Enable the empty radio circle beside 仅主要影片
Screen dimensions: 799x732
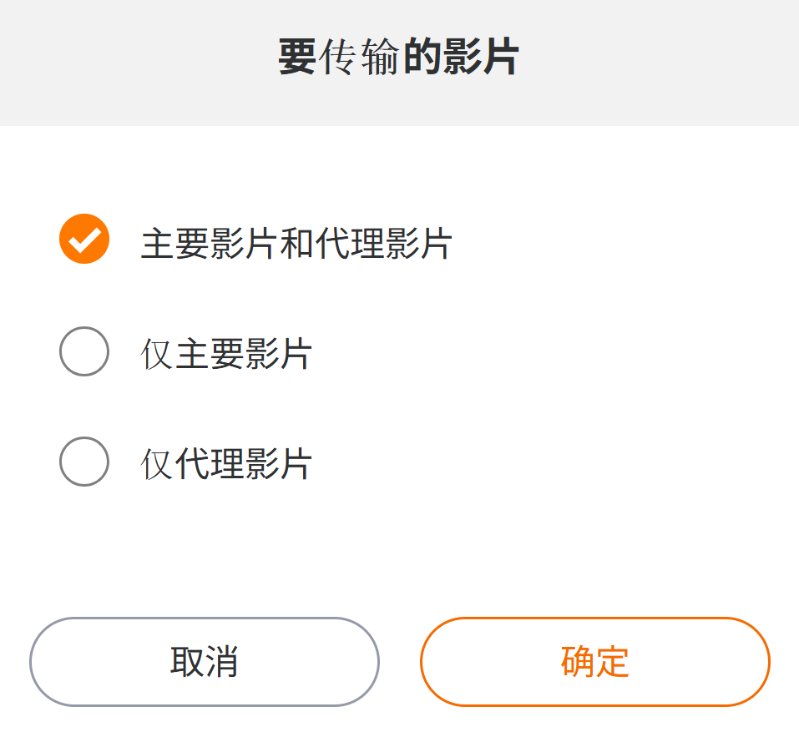point(84,351)
